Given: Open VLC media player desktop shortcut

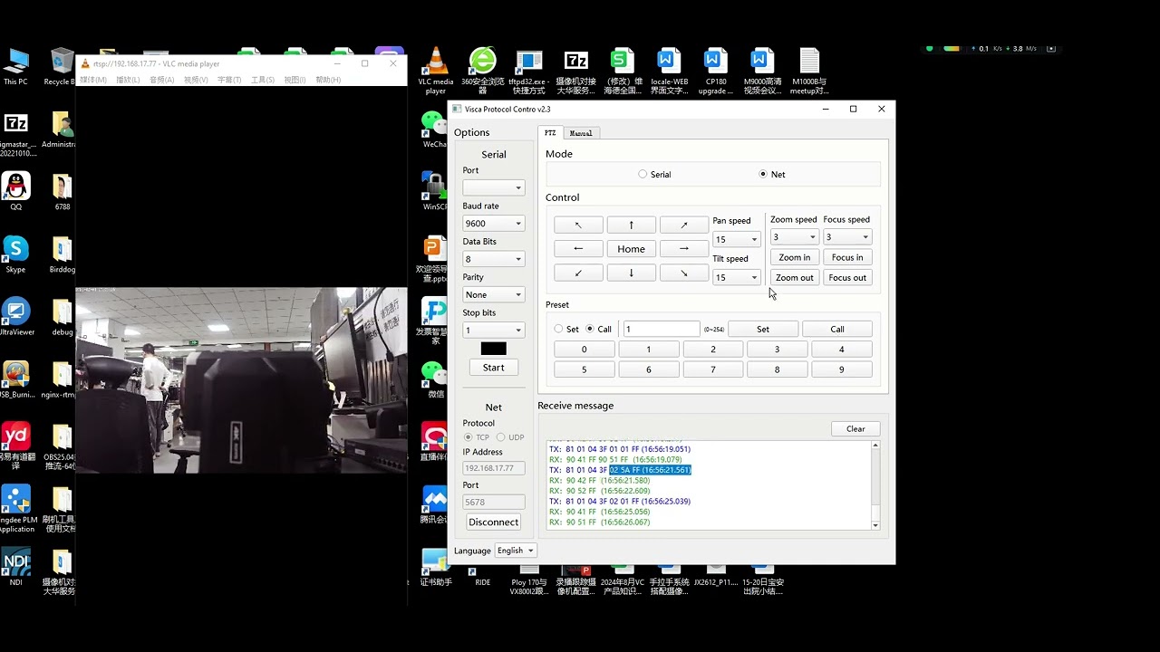Looking at the screenshot, I should tap(436, 72).
